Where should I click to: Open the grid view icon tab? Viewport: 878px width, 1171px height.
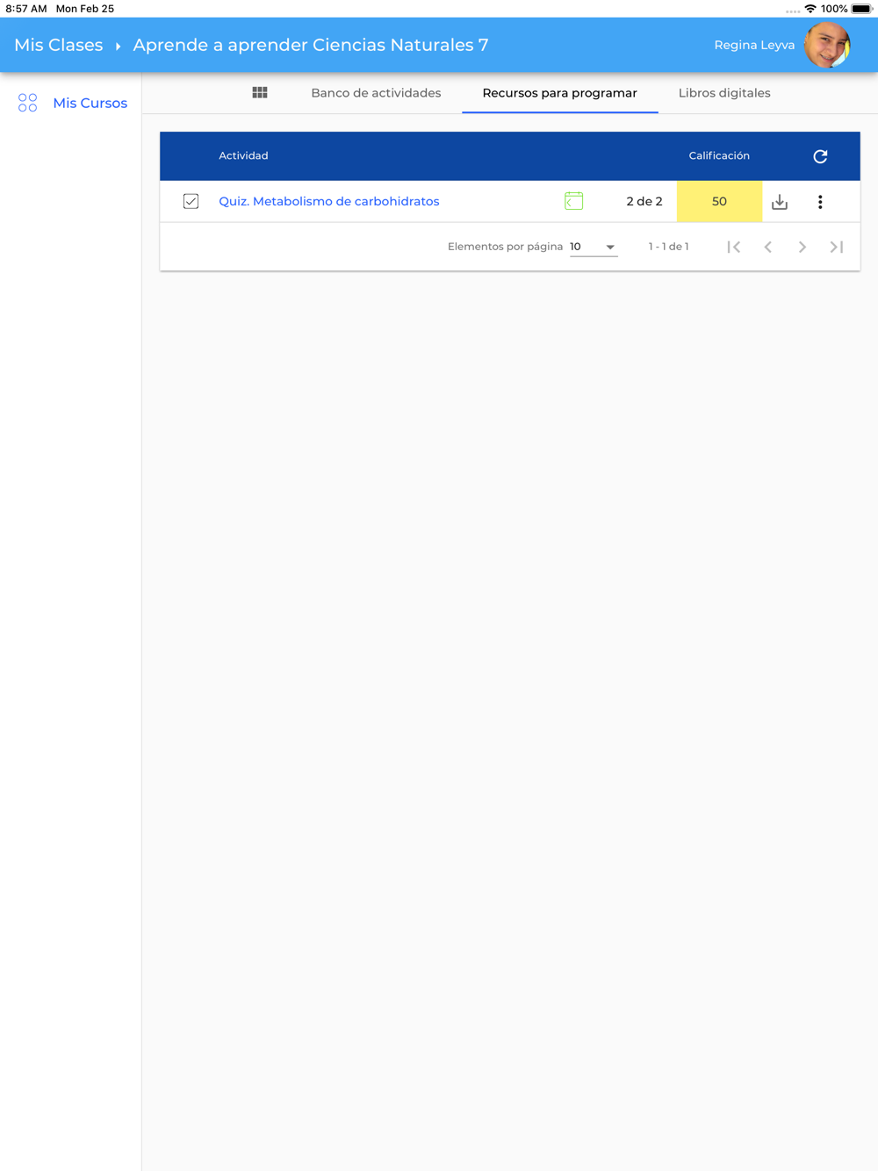260,92
